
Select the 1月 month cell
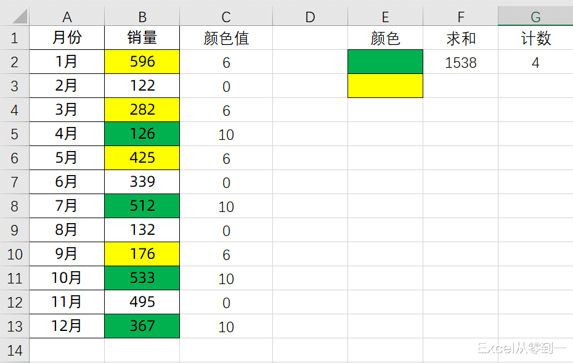(x=67, y=62)
